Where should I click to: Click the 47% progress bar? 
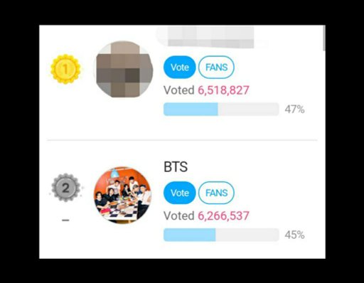tap(221, 110)
